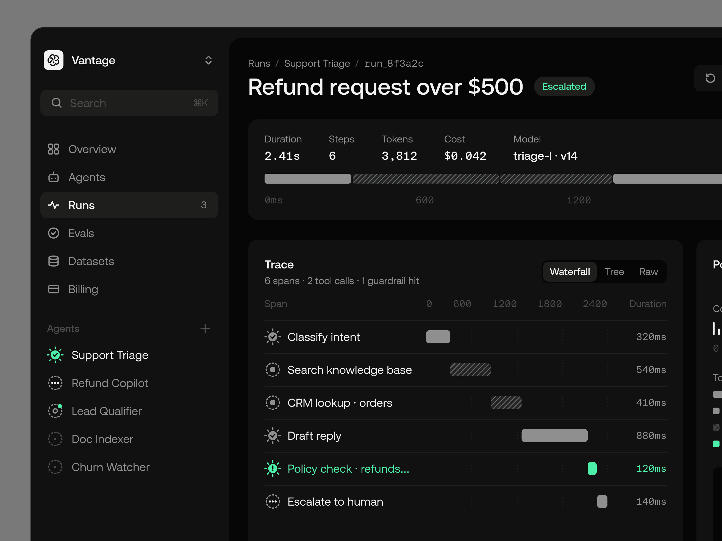Select Runs in the sidebar
The height and width of the screenshot is (541, 722).
[129, 205]
